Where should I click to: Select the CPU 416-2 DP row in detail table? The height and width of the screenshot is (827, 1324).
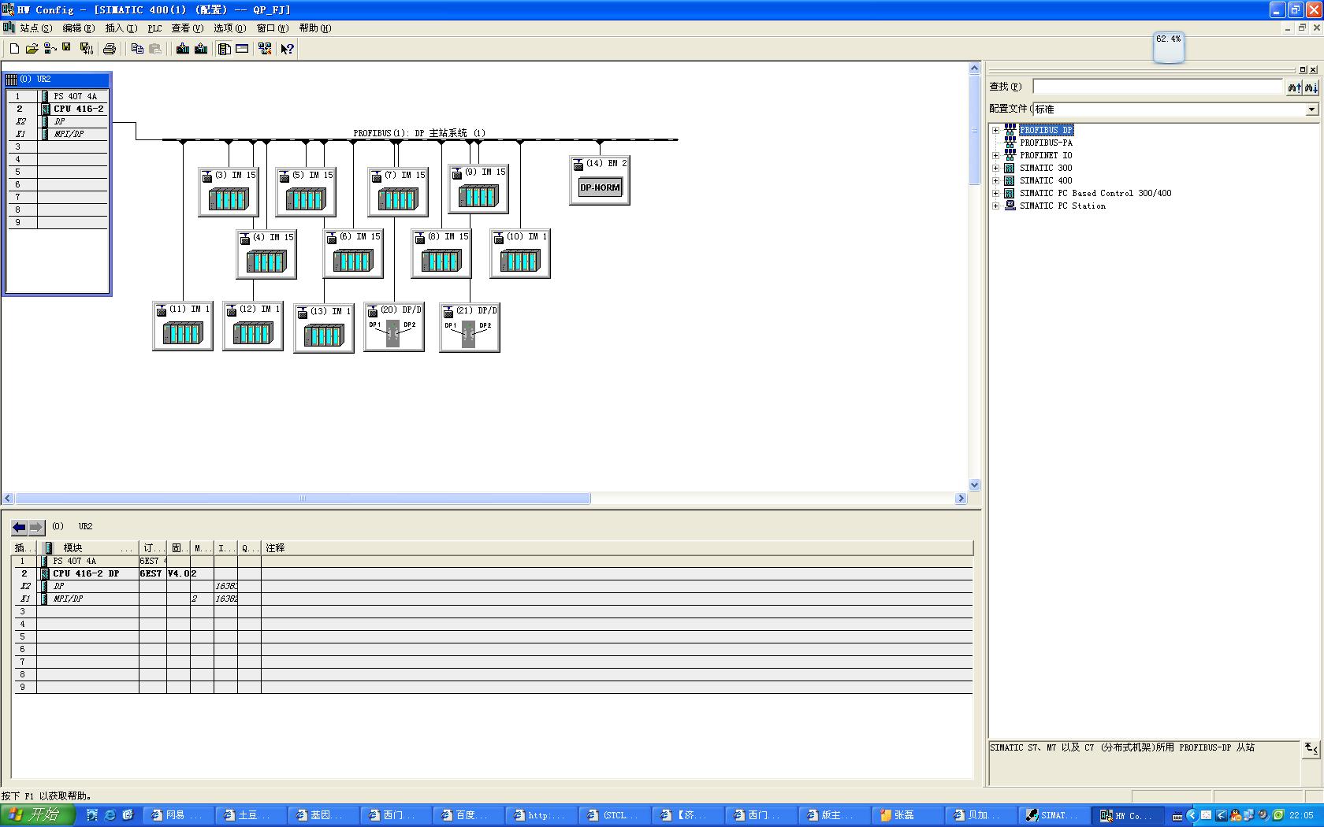point(493,573)
